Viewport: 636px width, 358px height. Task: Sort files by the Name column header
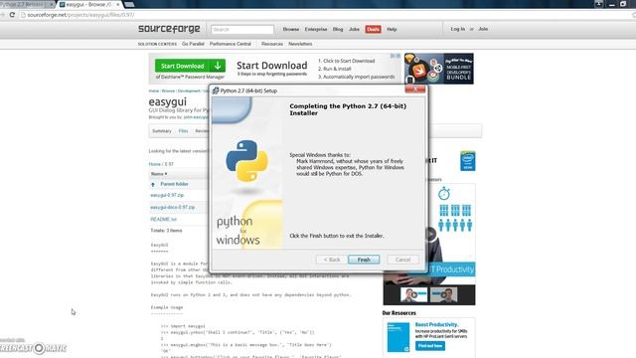tap(159, 174)
